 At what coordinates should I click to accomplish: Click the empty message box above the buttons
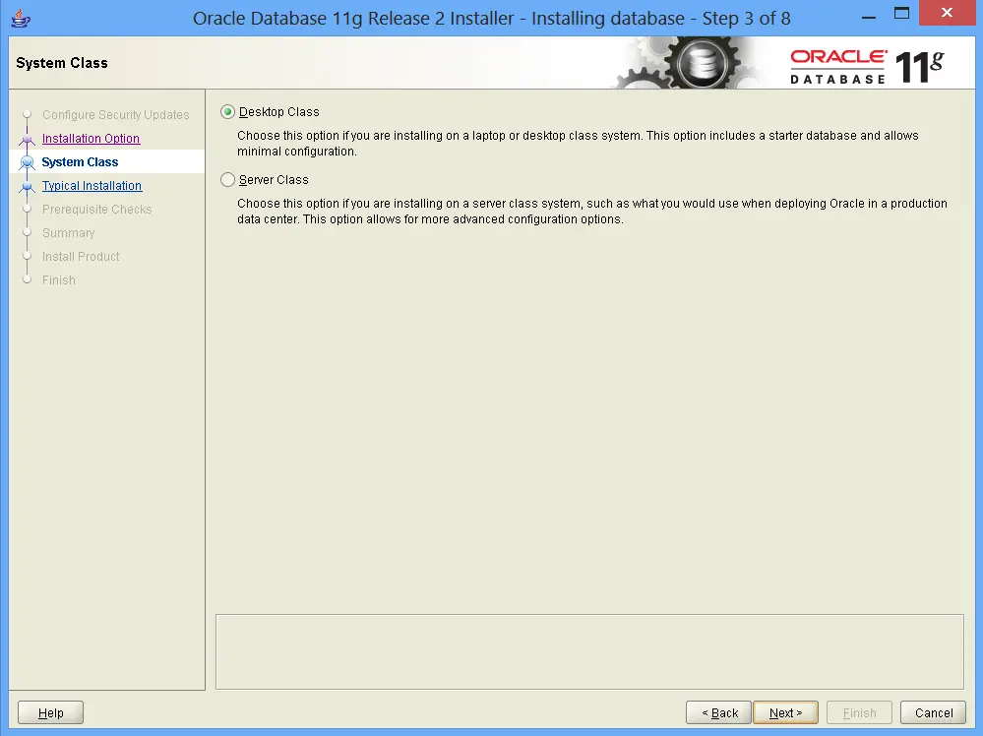[588, 651]
